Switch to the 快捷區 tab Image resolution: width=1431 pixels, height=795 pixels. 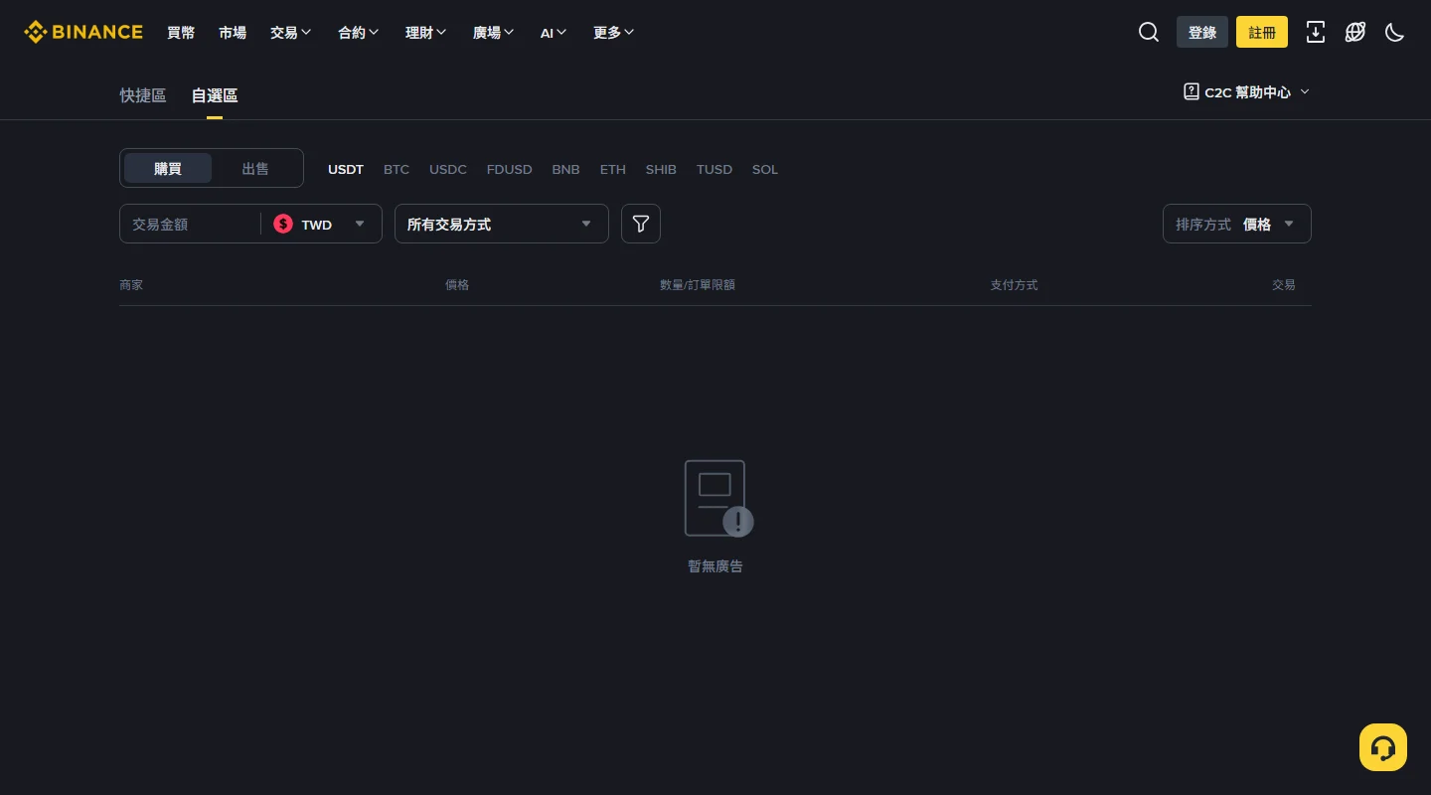tap(143, 95)
